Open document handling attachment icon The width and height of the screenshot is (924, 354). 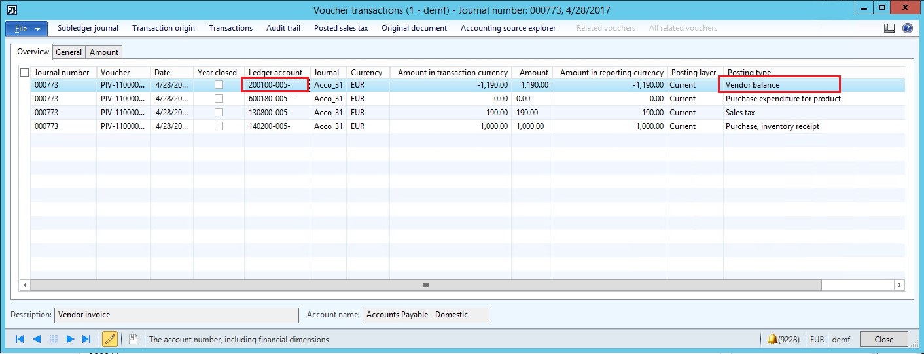point(133,339)
